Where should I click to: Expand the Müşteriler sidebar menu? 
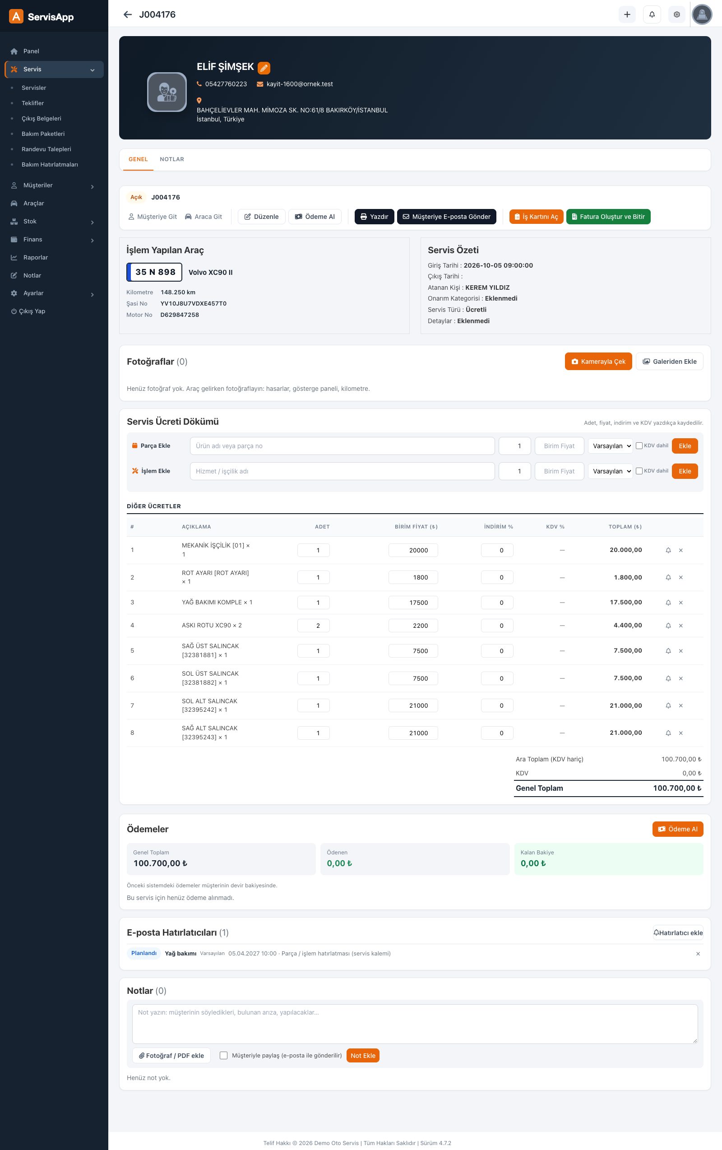(x=54, y=185)
